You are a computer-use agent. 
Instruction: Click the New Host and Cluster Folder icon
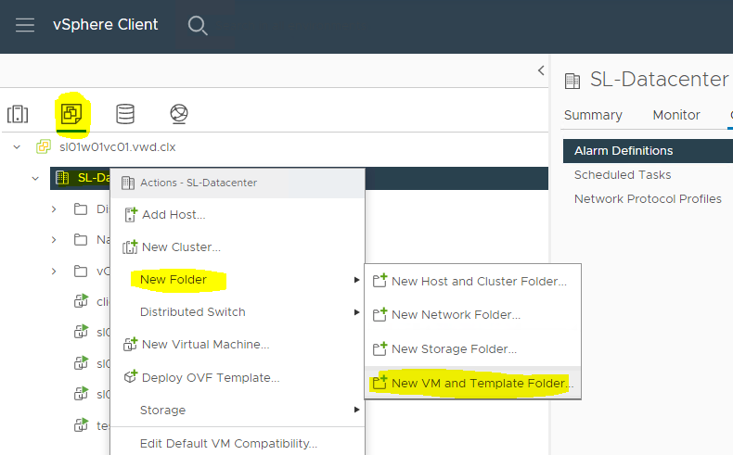pos(379,281)
